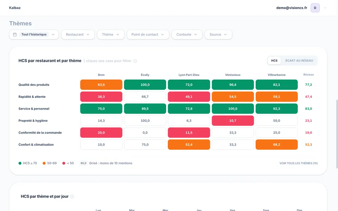Click the Vénissieux 'Qualité des produits' cell 96,4
338x211 pixels.
pyautogui.click(x=233, y=85)
